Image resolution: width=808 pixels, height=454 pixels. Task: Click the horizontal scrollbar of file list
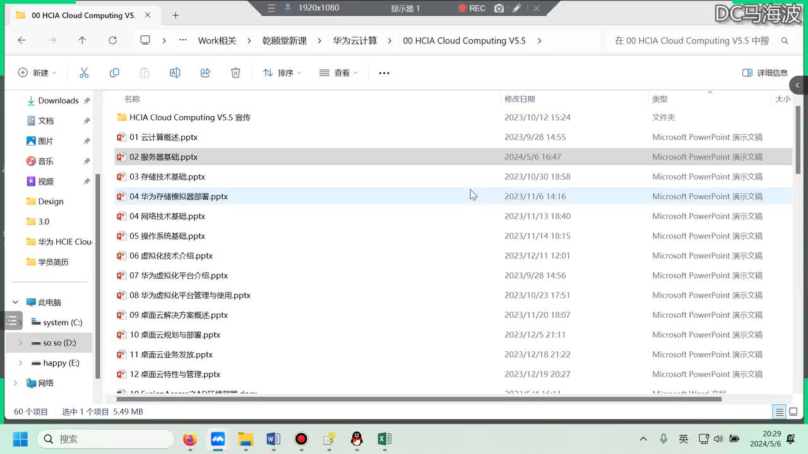419,399
